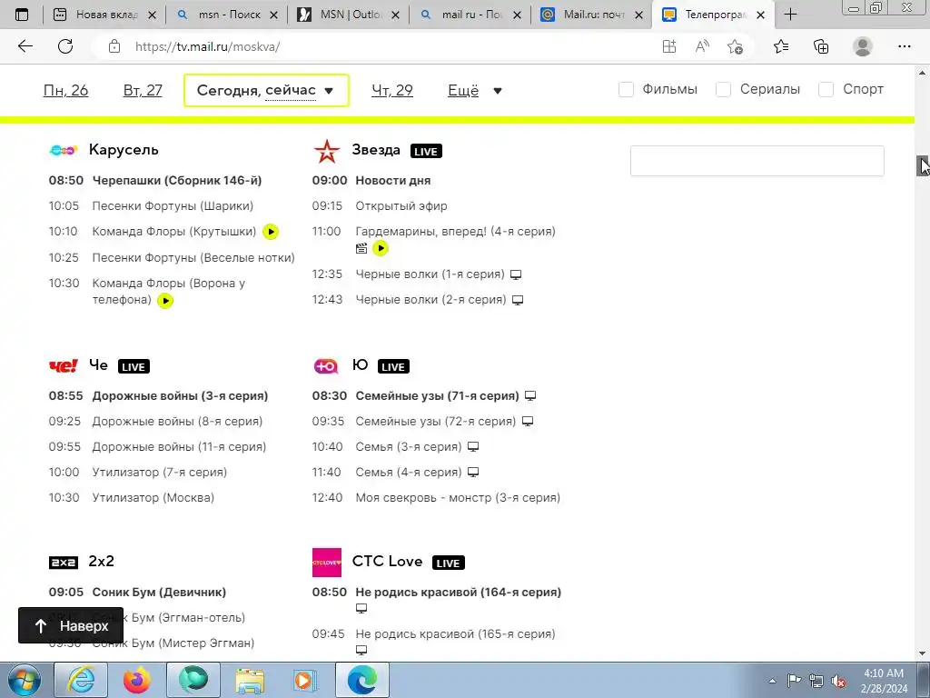Screen dimensions: 930x698
Task: Open the Карусель channel page
Action: (x=124, y=150)
